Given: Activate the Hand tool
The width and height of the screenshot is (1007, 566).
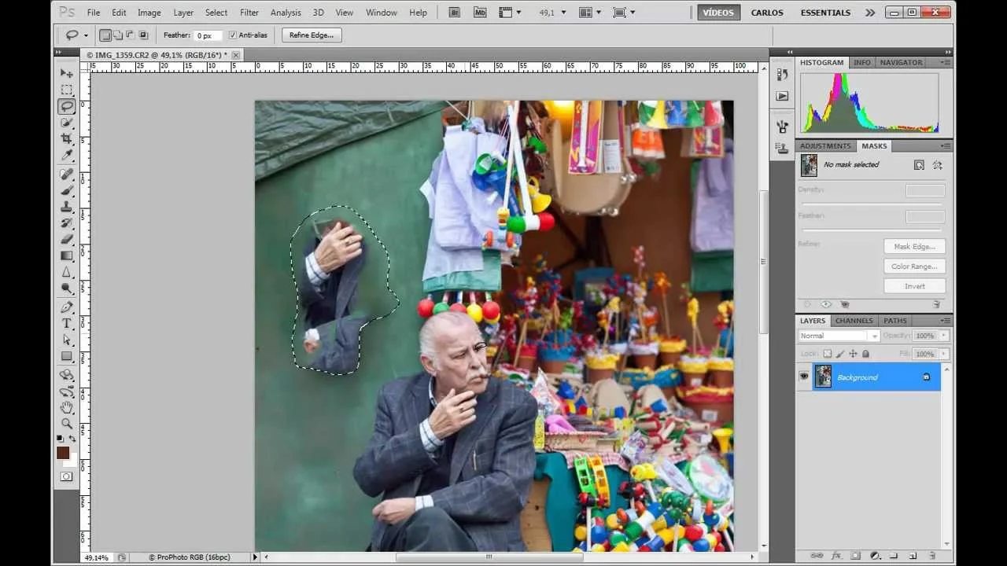Looking at the screenshot, I should tap(67, 406).
